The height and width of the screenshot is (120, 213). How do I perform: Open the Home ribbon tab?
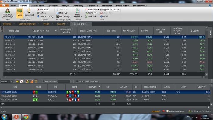(13, 6)
